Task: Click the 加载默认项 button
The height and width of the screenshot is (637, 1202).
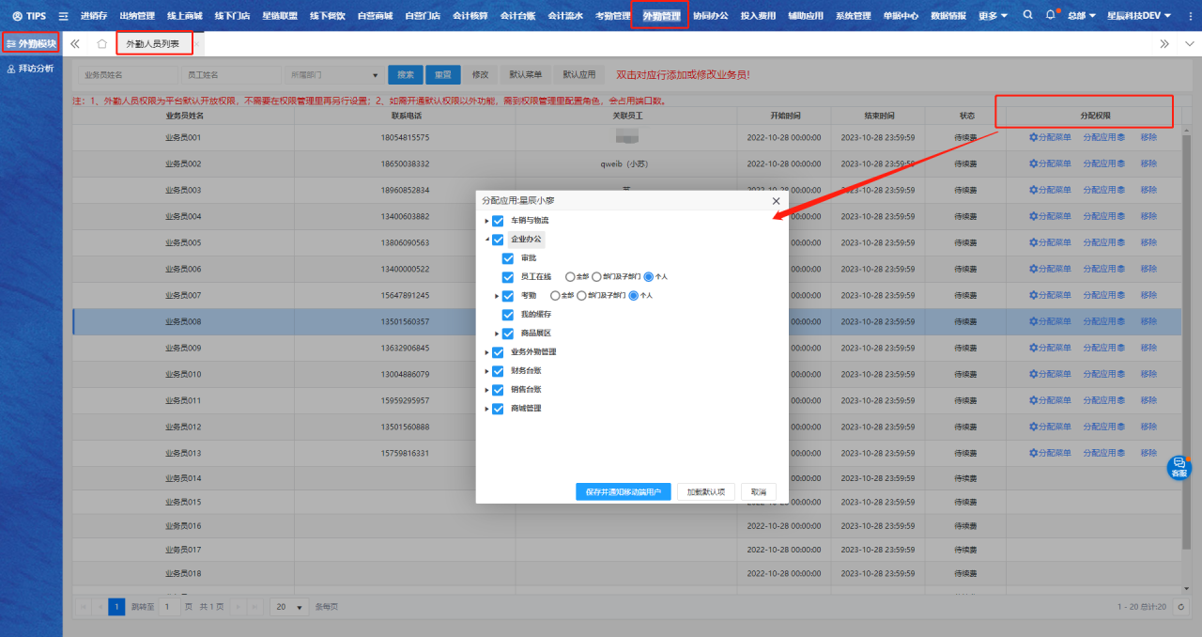Action: coord(705,491)
